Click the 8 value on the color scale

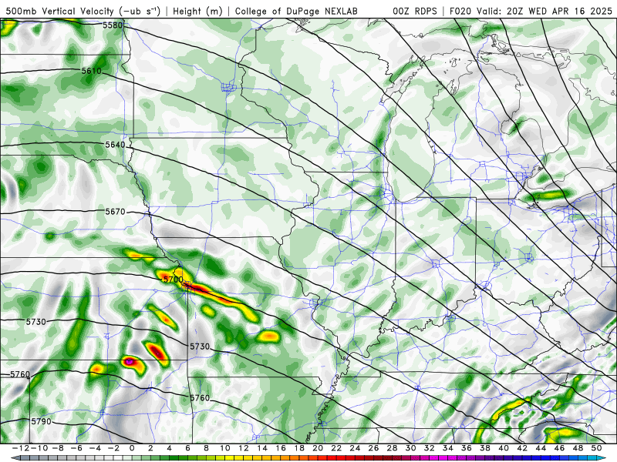[x=206, y=448]
